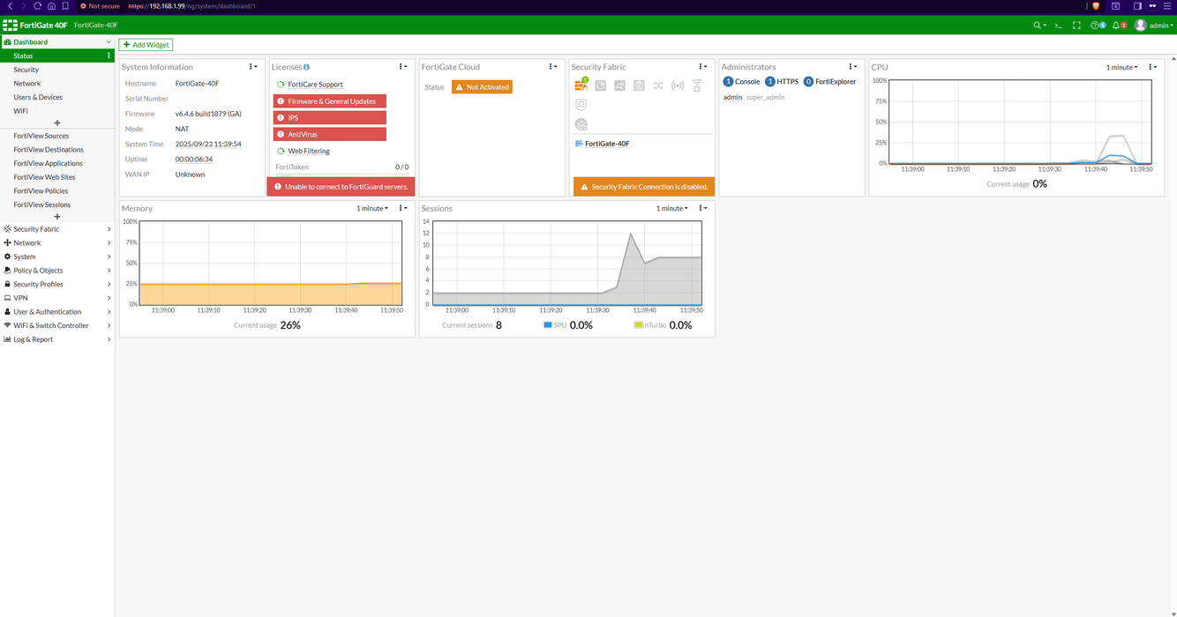Viewport: 1177px width, 617px height.
Task: Enter full screen mode via header icon
Action: click(x=1076, y=26)
